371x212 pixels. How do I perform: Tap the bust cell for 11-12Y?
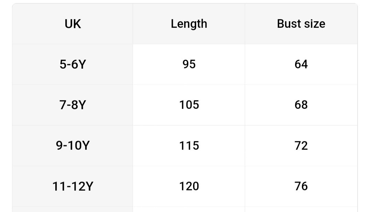301,186
